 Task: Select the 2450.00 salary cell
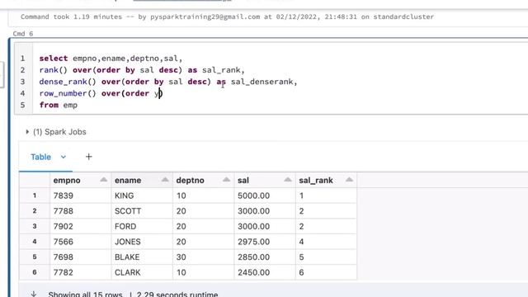[265, 272]
